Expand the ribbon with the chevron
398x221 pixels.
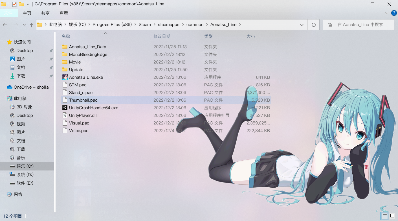tap(387, 13)
